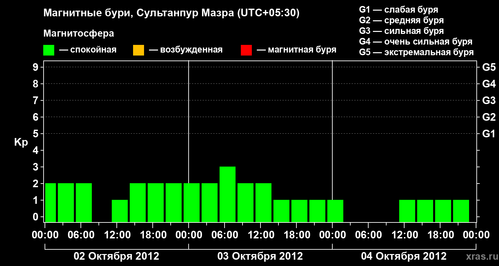499x266 pixels.
Task: Click the red 'магнитная буря' legend swatch
Action: tap(246, 50)
